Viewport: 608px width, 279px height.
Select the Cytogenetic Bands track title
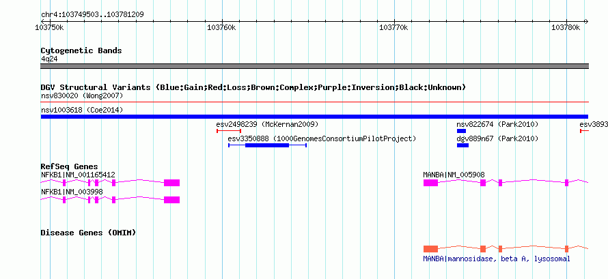(x=81, y=50)
